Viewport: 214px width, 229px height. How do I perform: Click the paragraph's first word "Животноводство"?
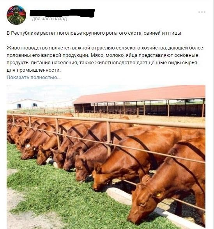click(x=27, y=48)
